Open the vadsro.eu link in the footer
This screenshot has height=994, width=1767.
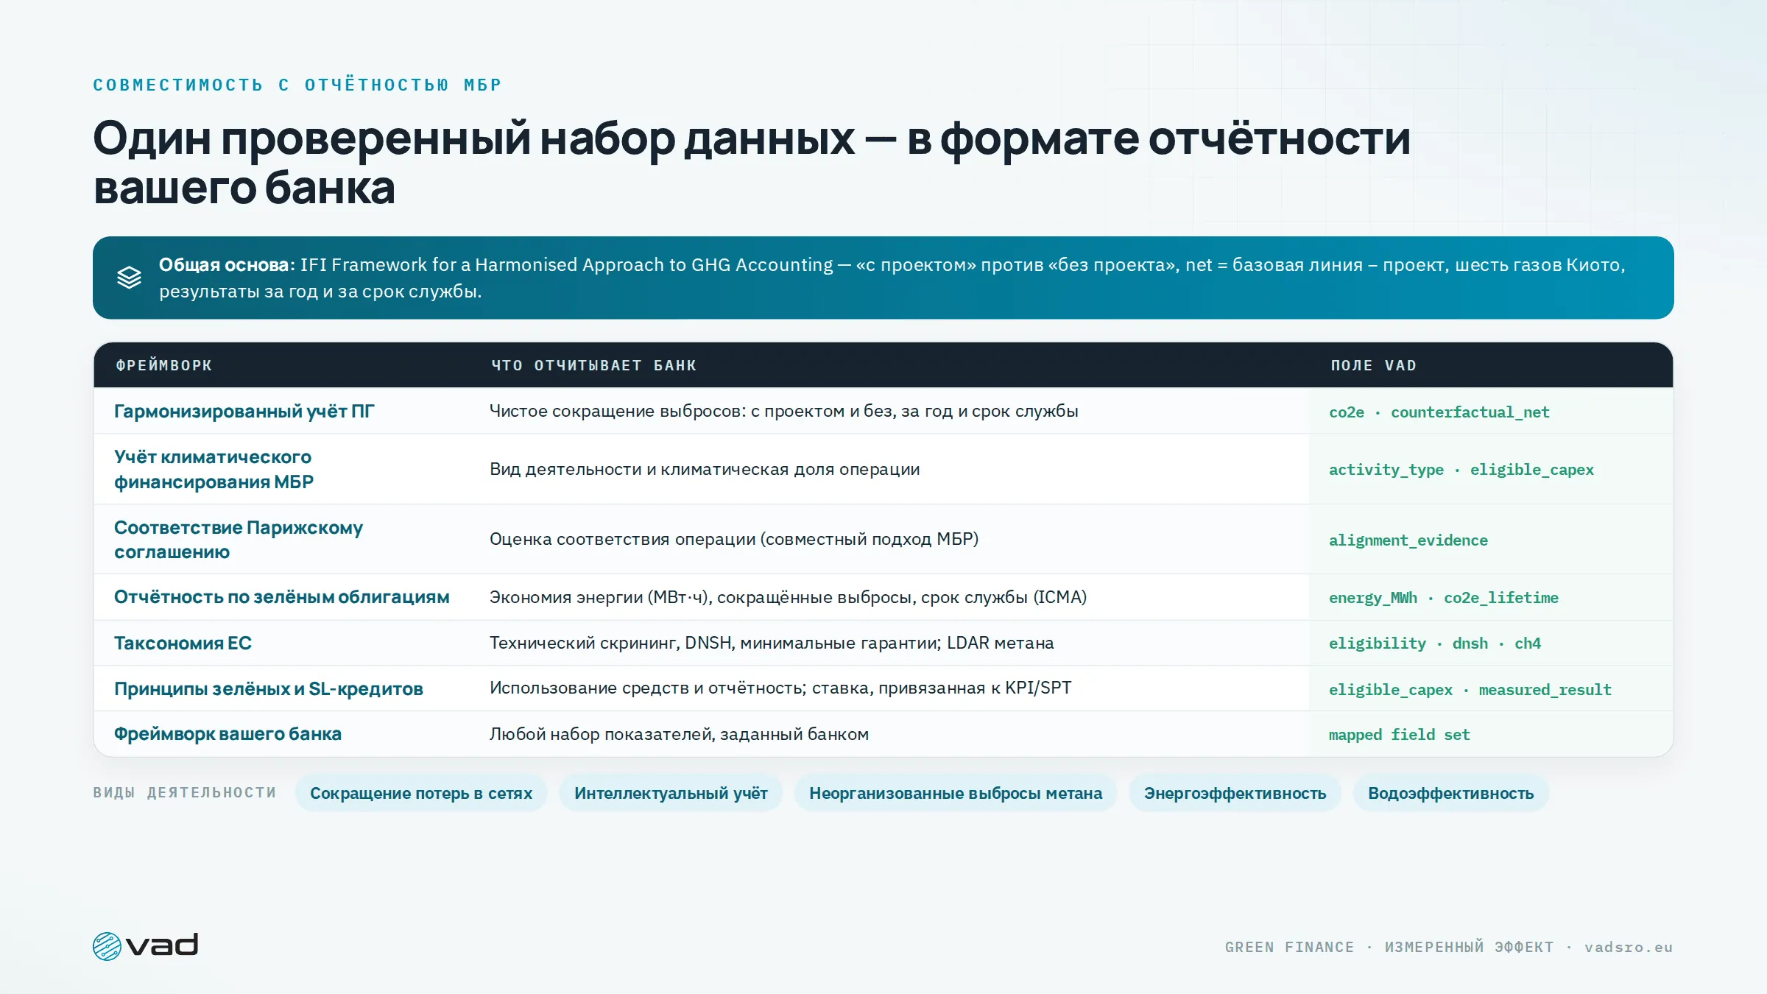1629,947
